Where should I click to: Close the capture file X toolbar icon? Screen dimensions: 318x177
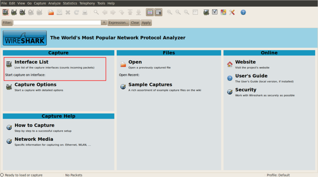point(68,12)
